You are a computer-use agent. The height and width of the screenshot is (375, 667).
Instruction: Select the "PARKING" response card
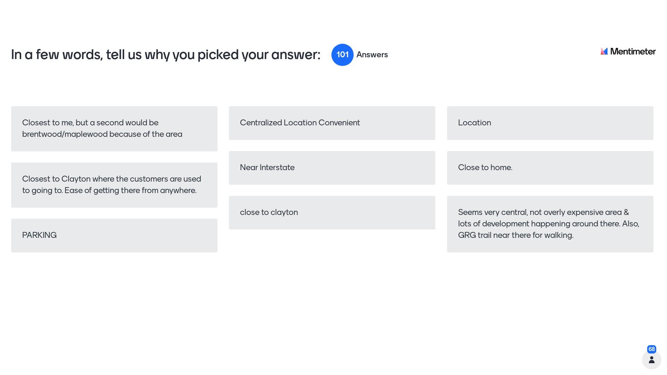(114, 235)
